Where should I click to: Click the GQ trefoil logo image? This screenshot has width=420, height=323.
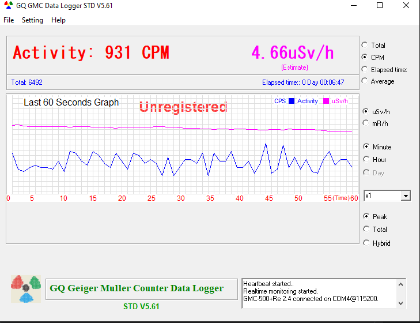tap(26, 289)
